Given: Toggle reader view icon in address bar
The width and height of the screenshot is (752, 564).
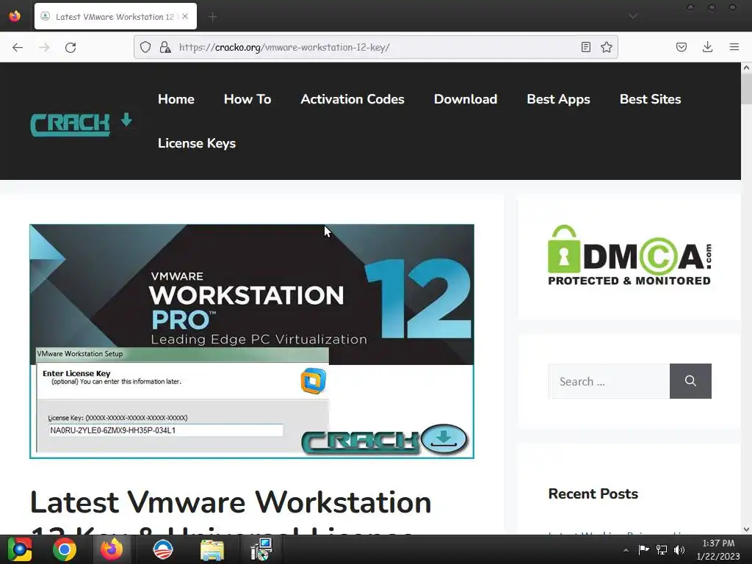Looking at the screenshot, I should 585,47.
